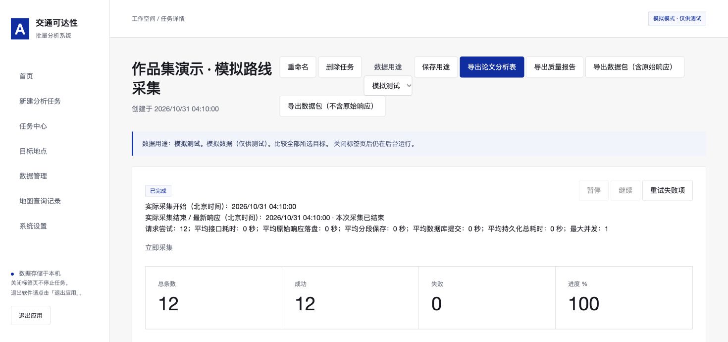
Task: Open the 模拟测试 data-purpose dropdown
Action: pyautogui.click(x=388, y=86)
